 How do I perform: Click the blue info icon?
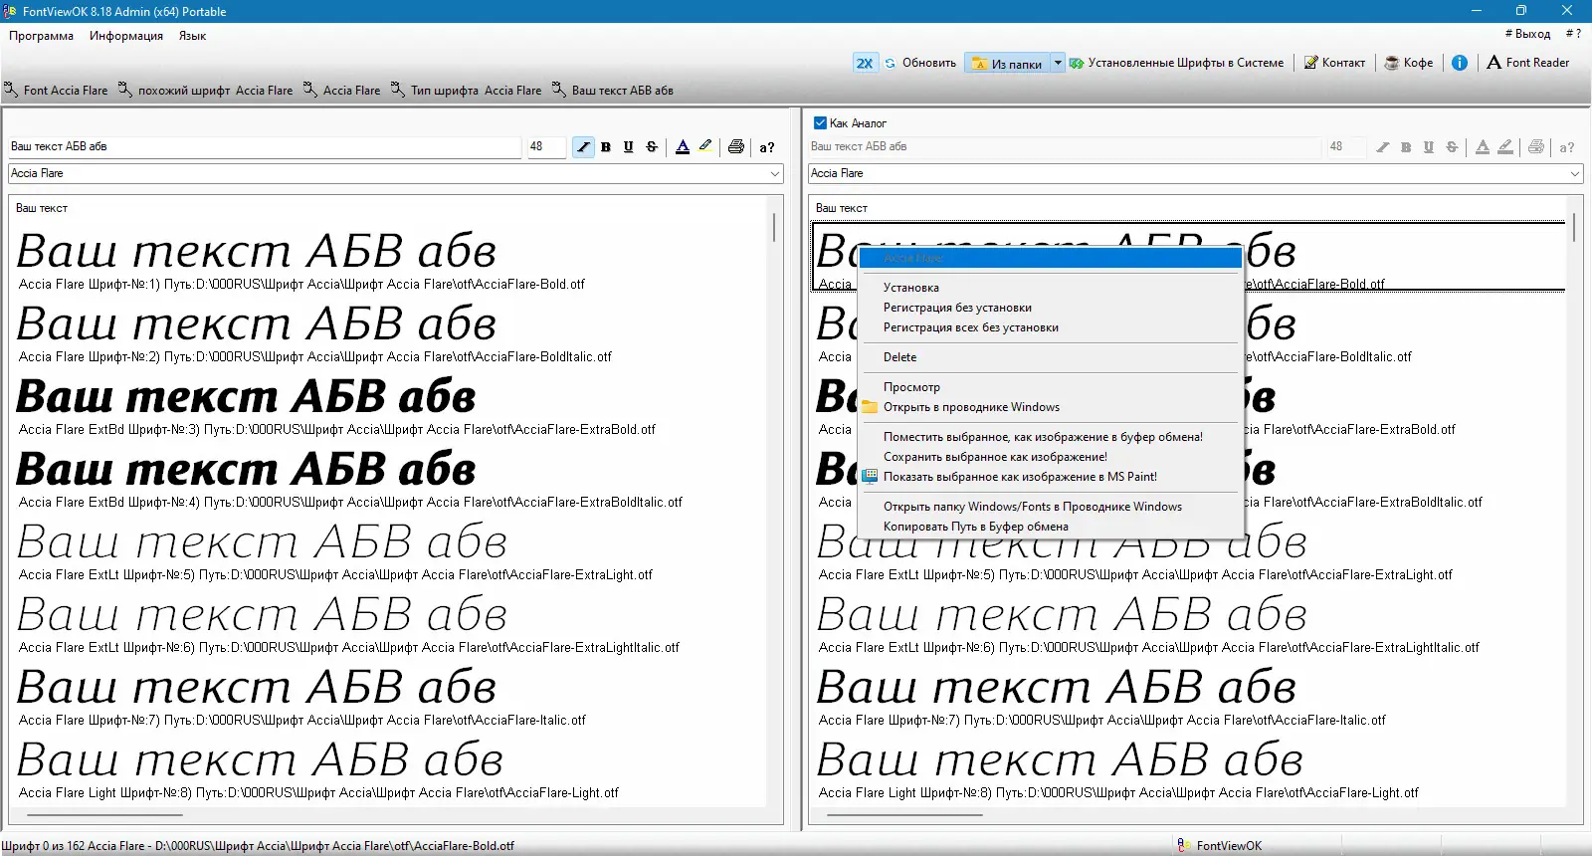tap(1460, 63)
